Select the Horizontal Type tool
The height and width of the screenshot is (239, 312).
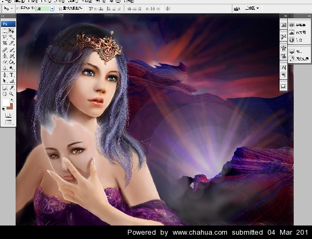11,75
